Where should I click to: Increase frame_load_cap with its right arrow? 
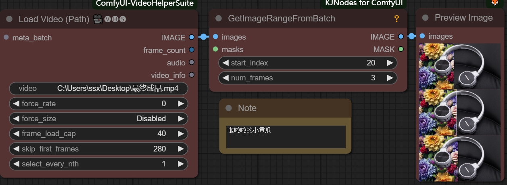[180, 134]
